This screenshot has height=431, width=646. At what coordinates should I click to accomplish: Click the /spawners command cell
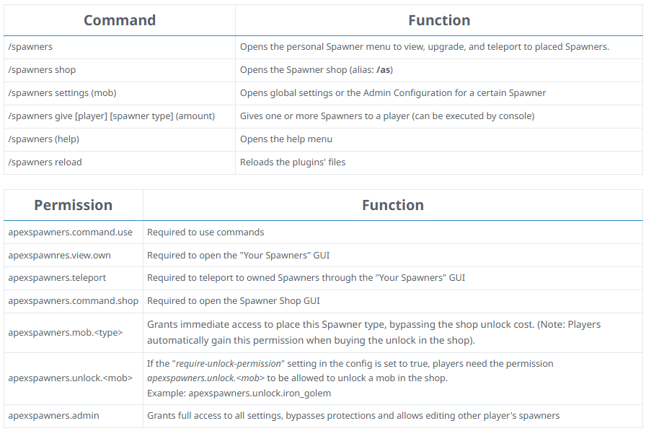click(x=30, y=47)
